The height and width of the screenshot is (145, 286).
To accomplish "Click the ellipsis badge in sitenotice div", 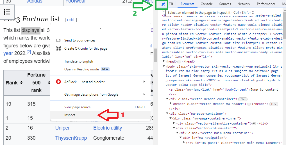I will tap(254, 123).
